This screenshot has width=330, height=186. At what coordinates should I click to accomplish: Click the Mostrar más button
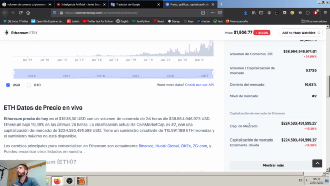point(273,165)
